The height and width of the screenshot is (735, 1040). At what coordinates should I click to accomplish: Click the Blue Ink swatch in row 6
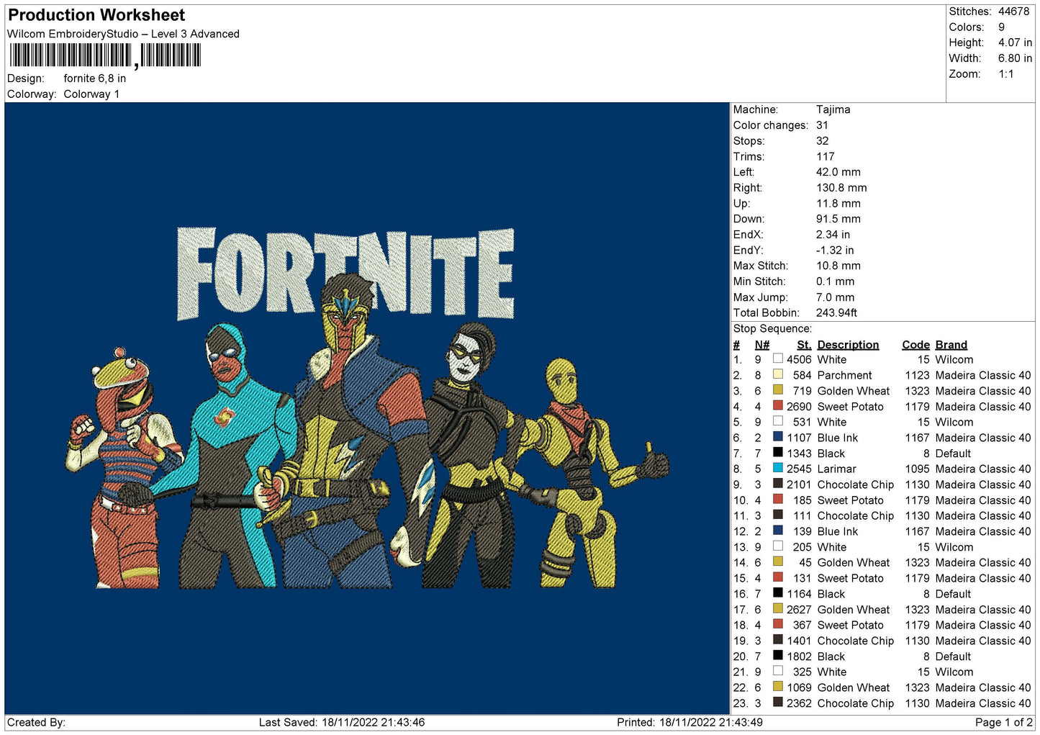coord(778,437)
